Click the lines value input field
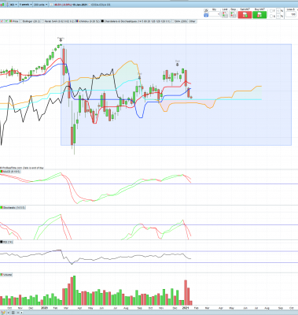 pyautogui.click(x=291, y=15)
